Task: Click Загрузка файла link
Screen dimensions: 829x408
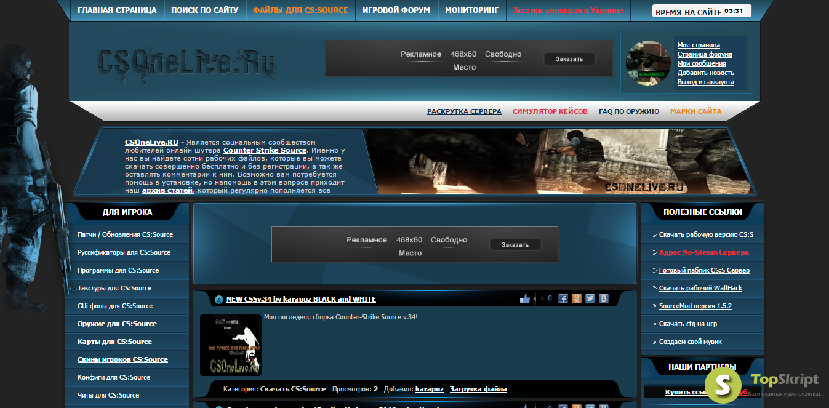Action: pos(478,389)
